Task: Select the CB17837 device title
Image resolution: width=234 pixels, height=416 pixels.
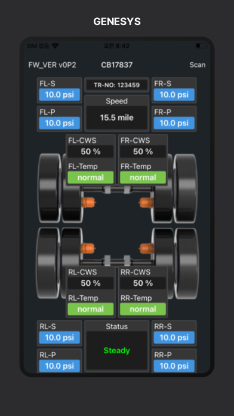Action: point(117,65)
